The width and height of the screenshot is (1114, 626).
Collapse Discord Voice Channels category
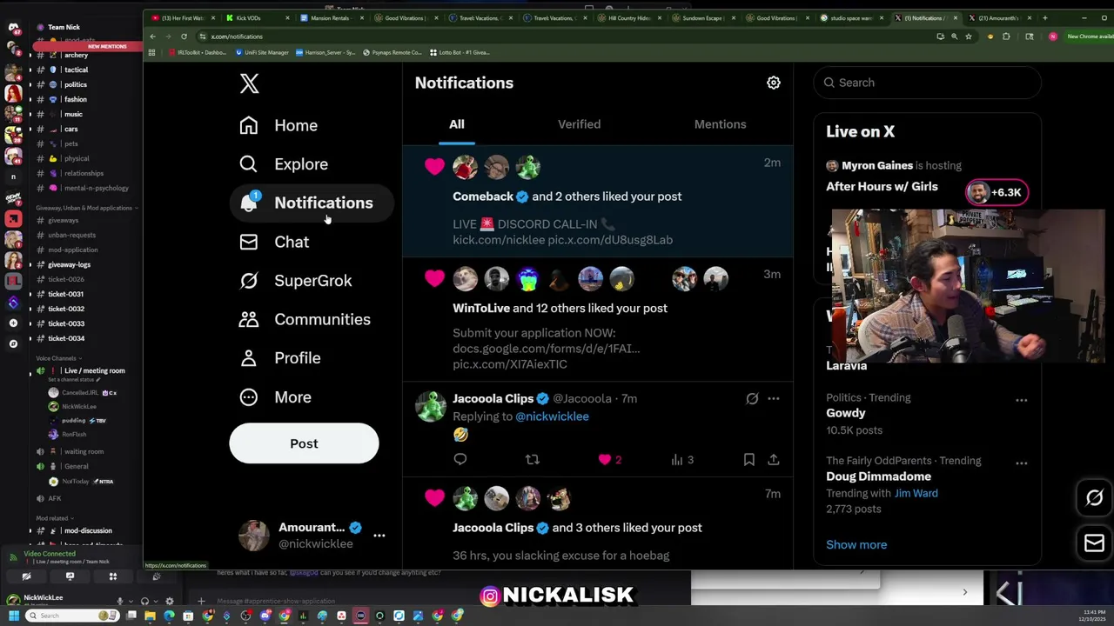(58, 358)
